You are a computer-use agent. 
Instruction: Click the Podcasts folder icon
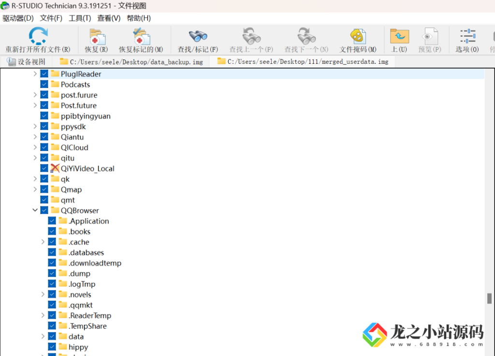[55, 84]
